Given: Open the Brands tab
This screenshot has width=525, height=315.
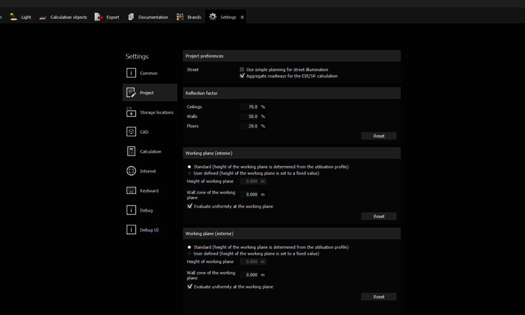Looking at the screenshot, I should (x=189, y=17).
